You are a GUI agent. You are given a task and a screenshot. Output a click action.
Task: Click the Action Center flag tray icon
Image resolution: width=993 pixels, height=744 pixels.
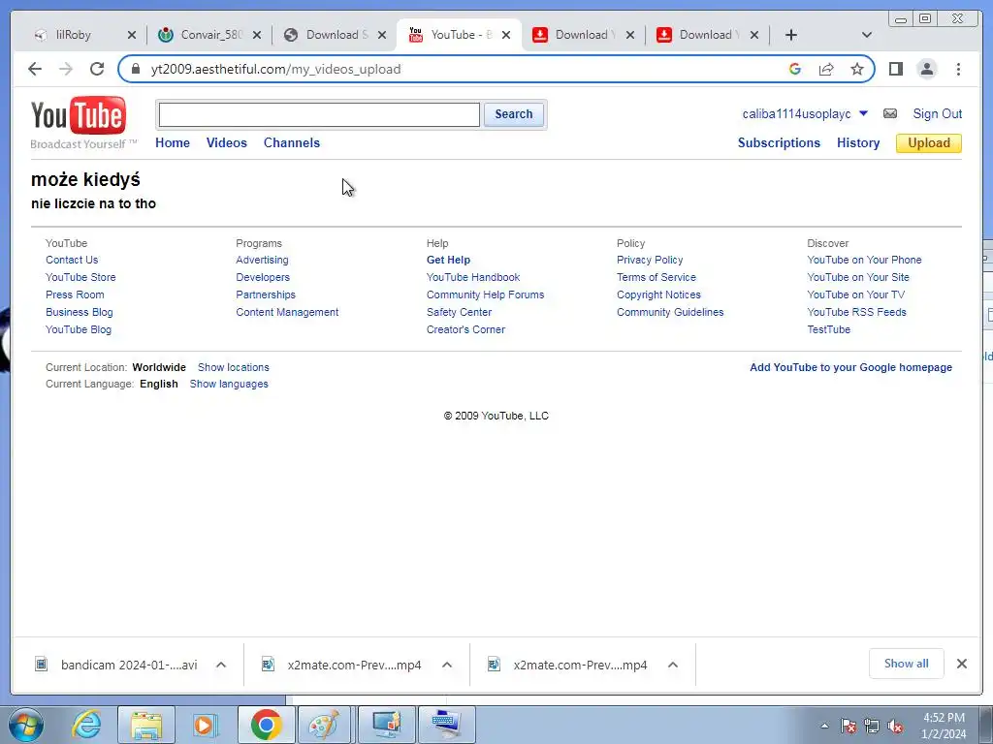[848, 726]
